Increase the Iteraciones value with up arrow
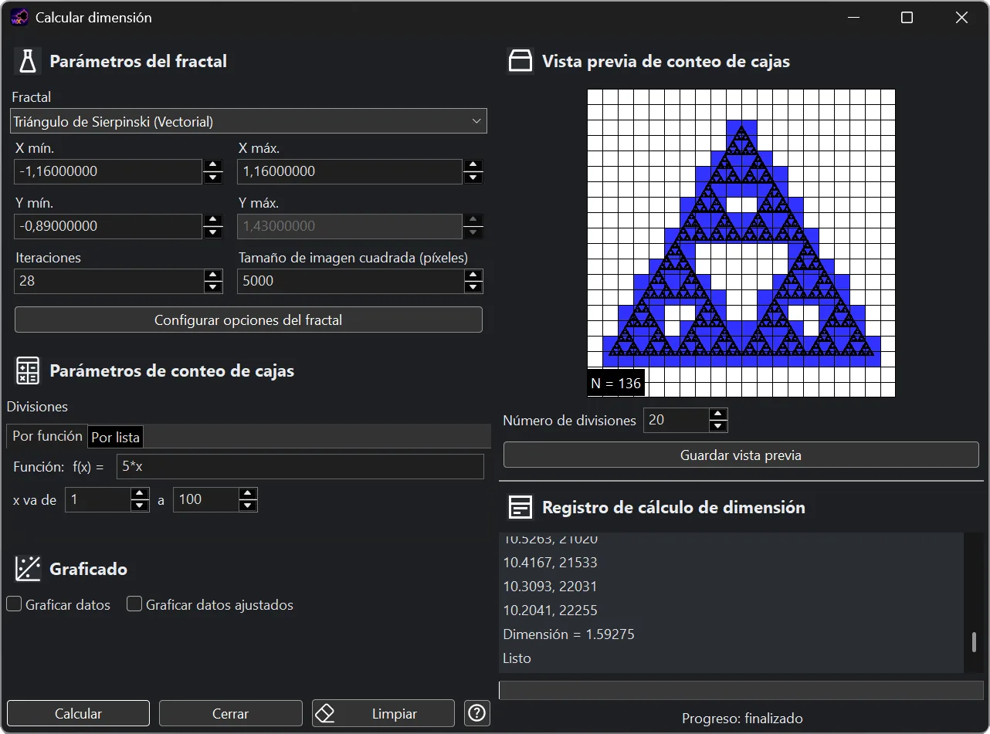Viewport: 990px width, 734px height. click(213, 275)
